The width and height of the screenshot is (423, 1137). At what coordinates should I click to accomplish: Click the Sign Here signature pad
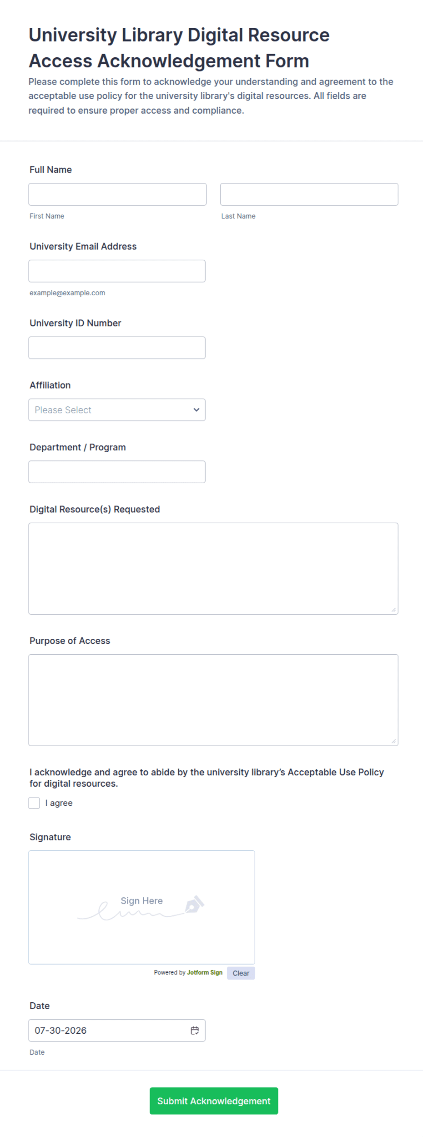coord(142,908)
